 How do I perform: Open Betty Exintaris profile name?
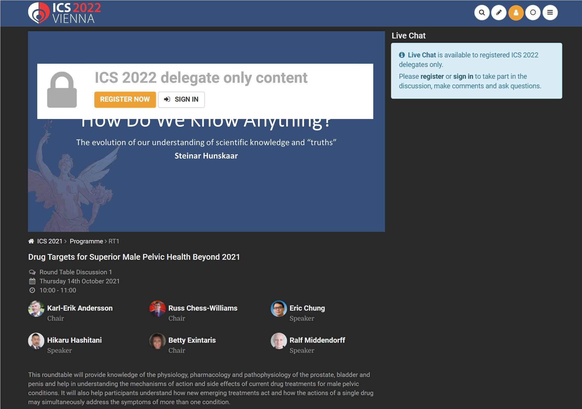click(x=192, y=340)
